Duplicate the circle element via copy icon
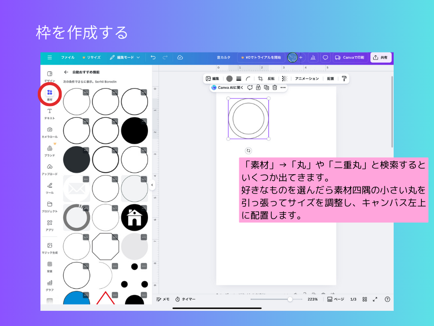The width and height of the screenshot is (434, 326). click(x=266, y=87)
